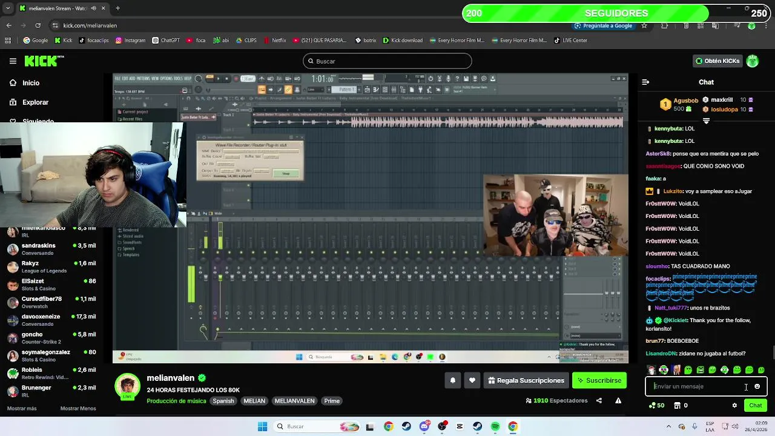Open the browser tab search dropdown
The width and height of the screenshot is (775, 436).
(8, 8)
